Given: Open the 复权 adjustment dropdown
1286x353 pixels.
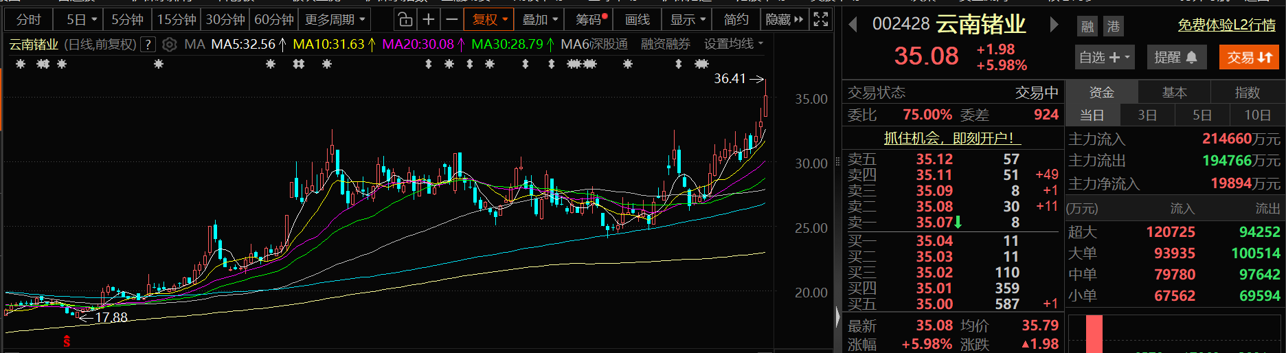Looking at the screenshot, I should pyautogui.click(x=489, y=20).
